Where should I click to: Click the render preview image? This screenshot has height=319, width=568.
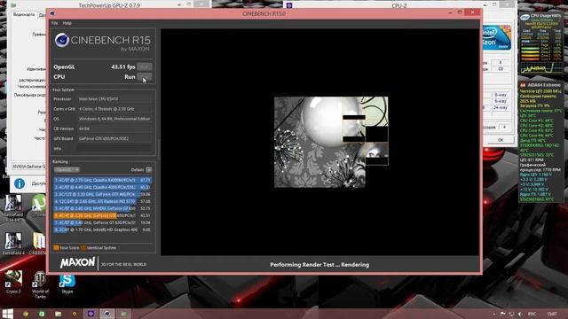[331, 142]
